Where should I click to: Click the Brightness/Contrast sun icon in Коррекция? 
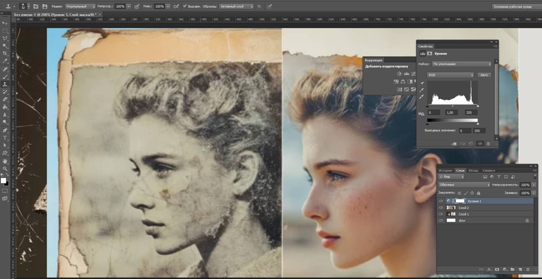pos(399,74)
